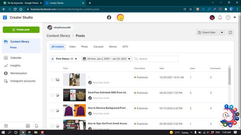Select checkbox for Send Free Unlimited SMS post
The image size is (241, 135).
(52, 95)
